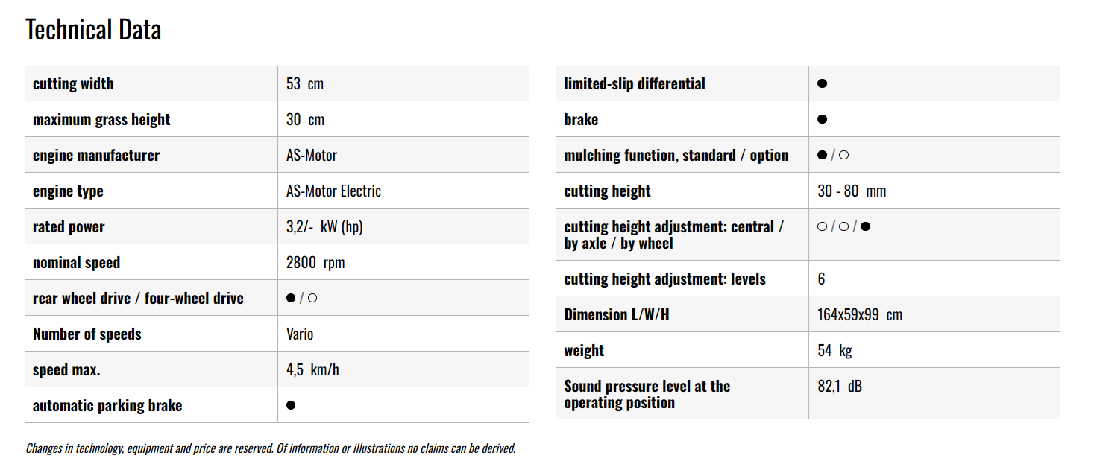Click filled dot for by-wheel height adjustment
1094x470 pixels.
(x=865, y=226)
